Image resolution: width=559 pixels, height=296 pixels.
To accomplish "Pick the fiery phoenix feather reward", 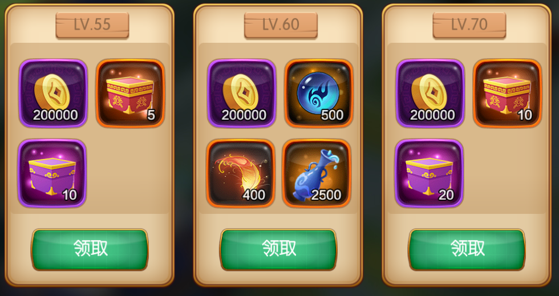I will tap(241, 173).
